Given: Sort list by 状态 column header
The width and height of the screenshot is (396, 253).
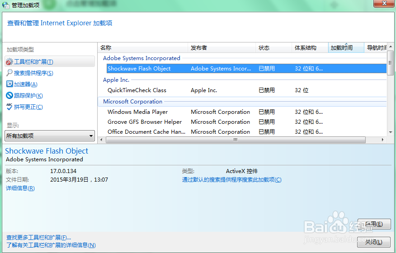Looking at the screenshot, I should coord(274,48).
